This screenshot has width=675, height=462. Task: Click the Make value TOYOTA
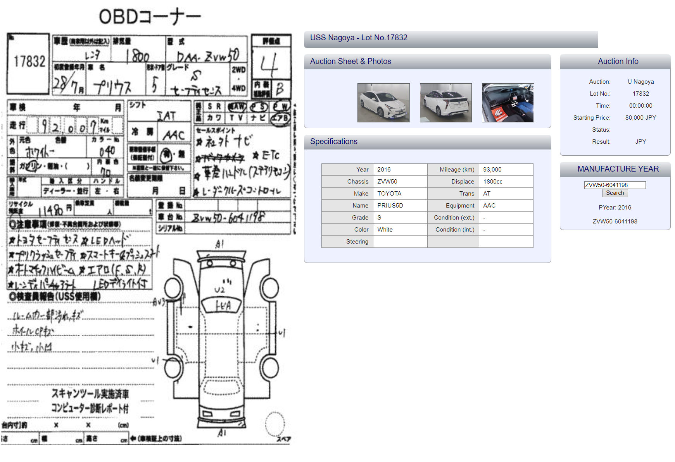click(389, 194)
